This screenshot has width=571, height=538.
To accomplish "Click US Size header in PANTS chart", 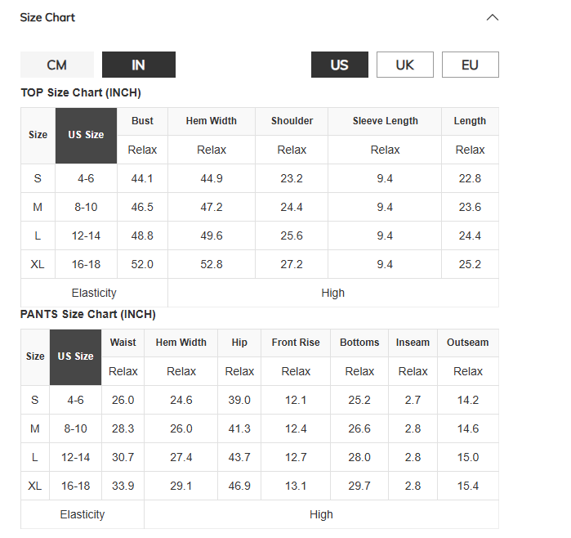I will click(75, 356).
